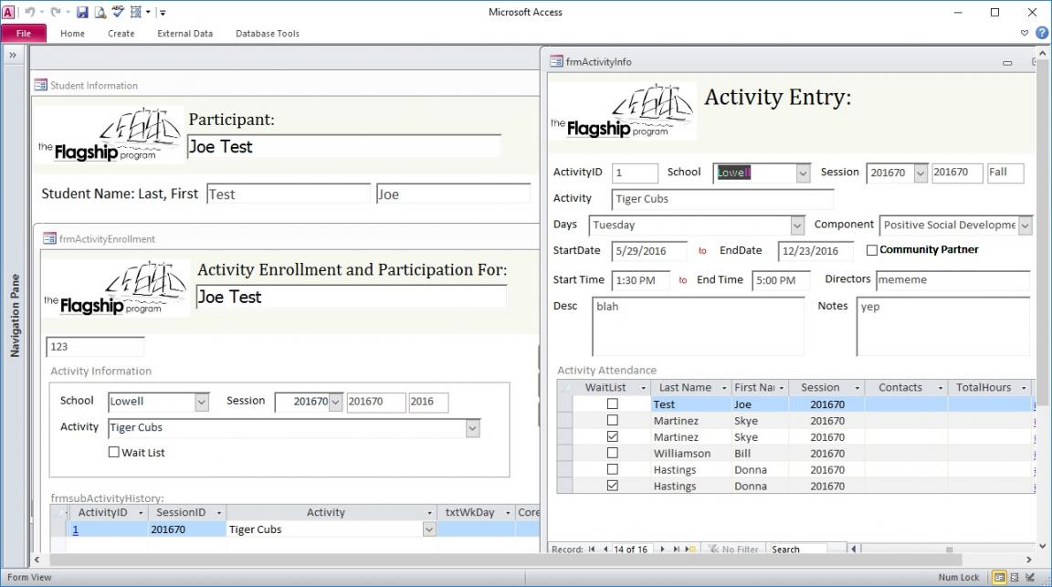Open the External Data ribbon tab

coord(185,33)
